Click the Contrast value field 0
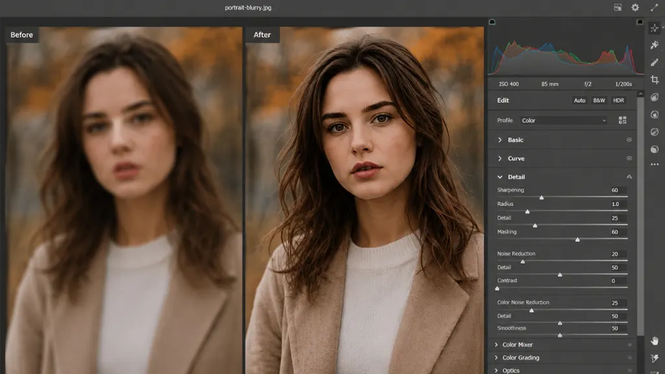The image size is (665, 374). click(x=618, y=280)
